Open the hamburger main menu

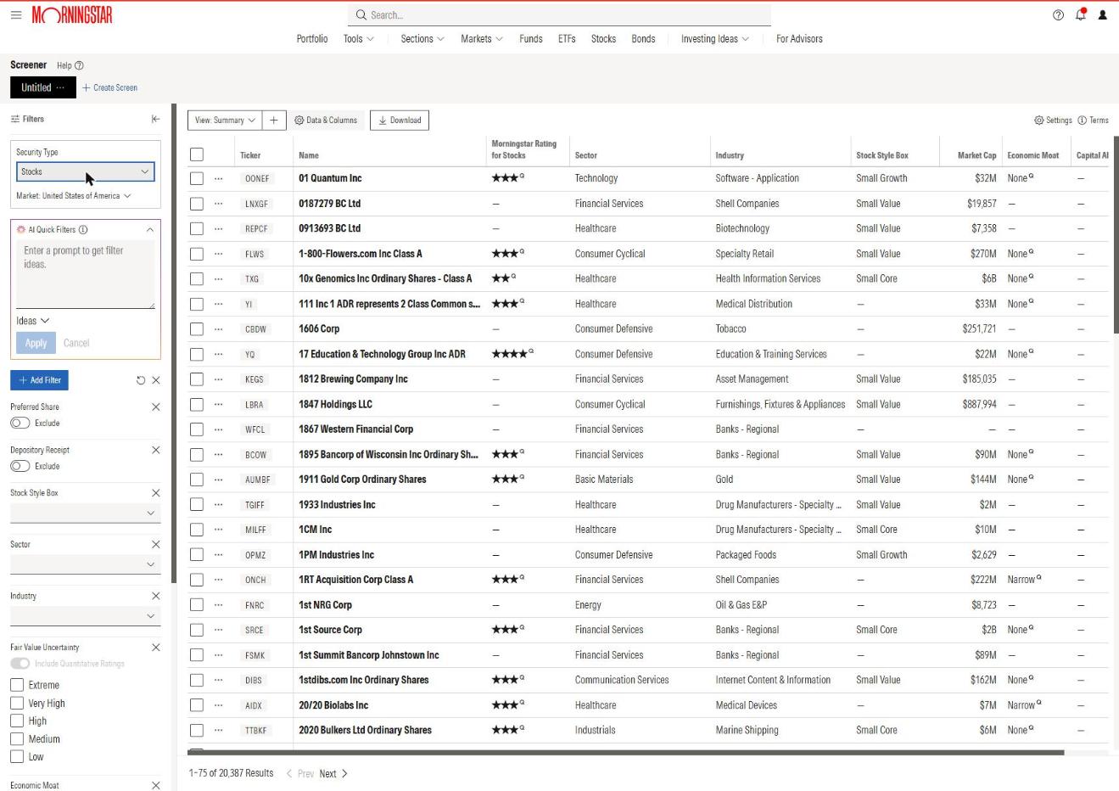[x=16, y=15]
